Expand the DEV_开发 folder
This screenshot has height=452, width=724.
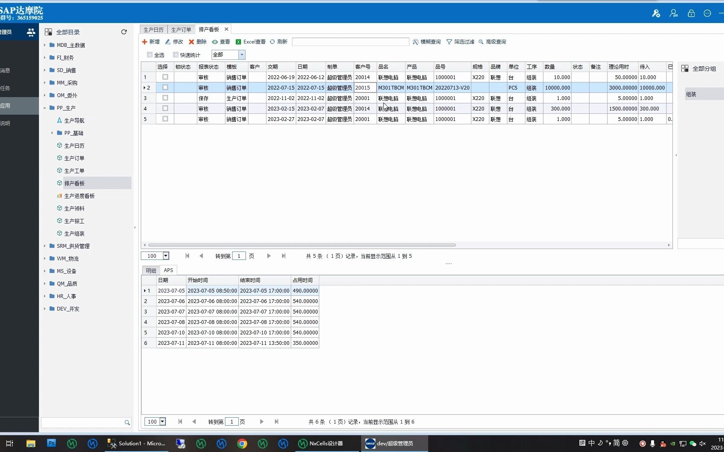44,309
